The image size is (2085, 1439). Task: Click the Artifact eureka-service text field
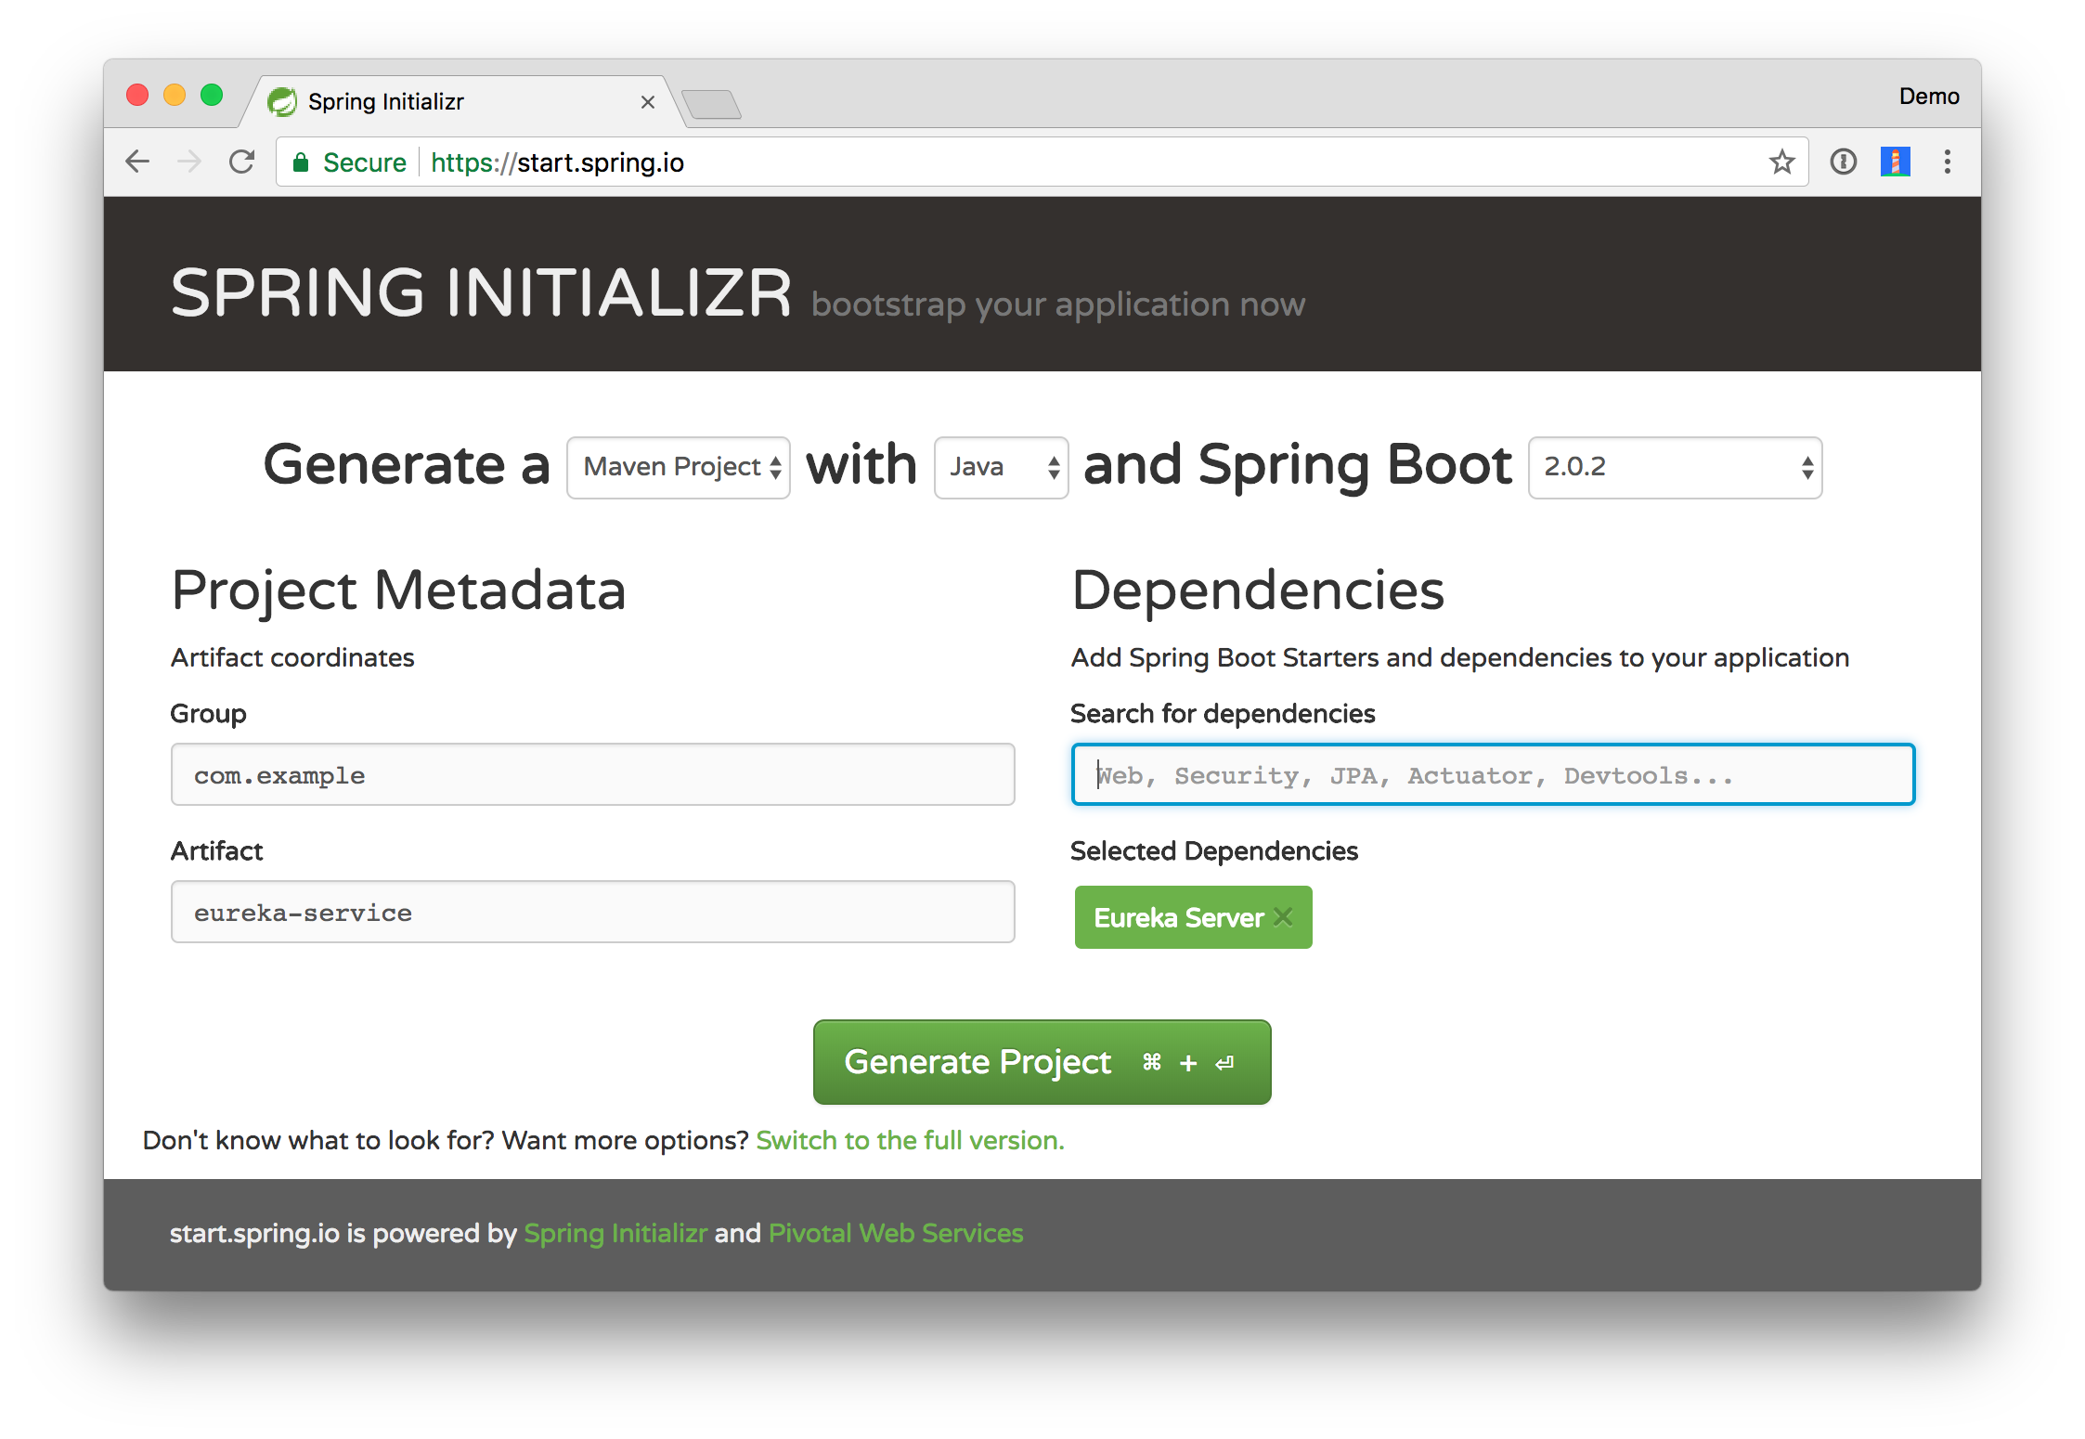pos(592,912)
